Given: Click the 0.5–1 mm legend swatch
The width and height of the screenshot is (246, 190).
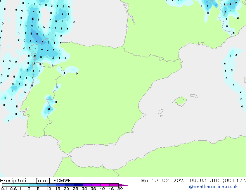Looking at the screenshot, I should click(16, 185).
